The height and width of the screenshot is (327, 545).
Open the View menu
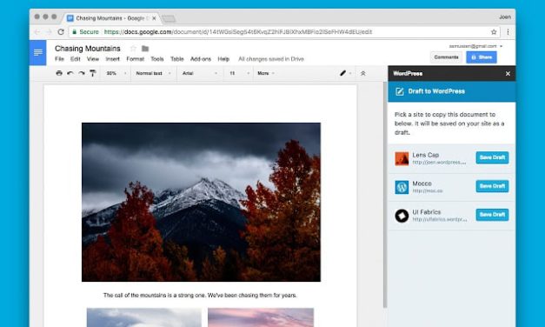93,59
